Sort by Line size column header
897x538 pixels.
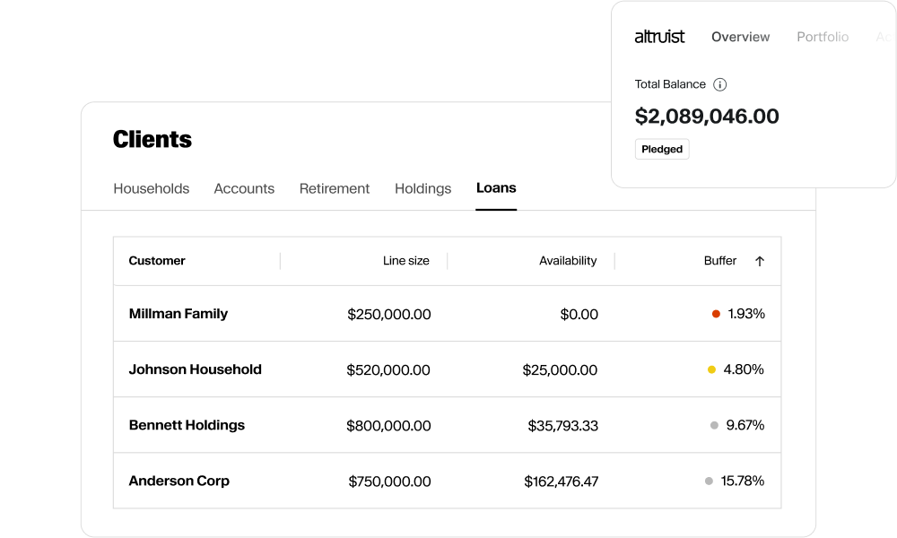coord(405,261)
